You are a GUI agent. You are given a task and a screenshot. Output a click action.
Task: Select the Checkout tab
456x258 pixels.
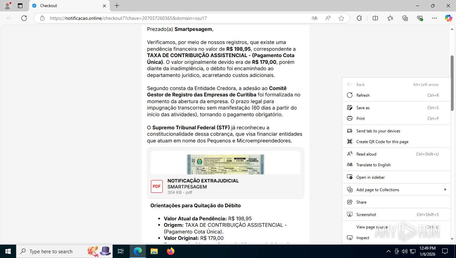(69, 6)
